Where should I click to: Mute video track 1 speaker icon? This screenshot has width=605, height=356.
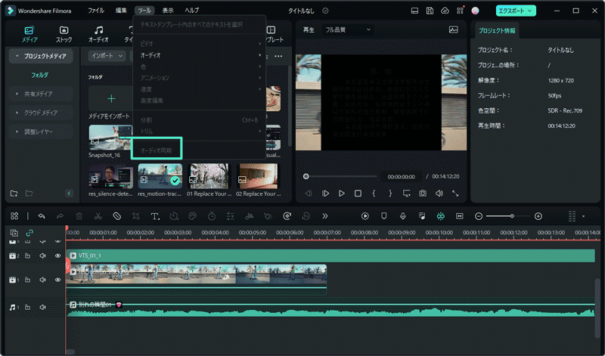pyautogui.click(x=42, y=280)
